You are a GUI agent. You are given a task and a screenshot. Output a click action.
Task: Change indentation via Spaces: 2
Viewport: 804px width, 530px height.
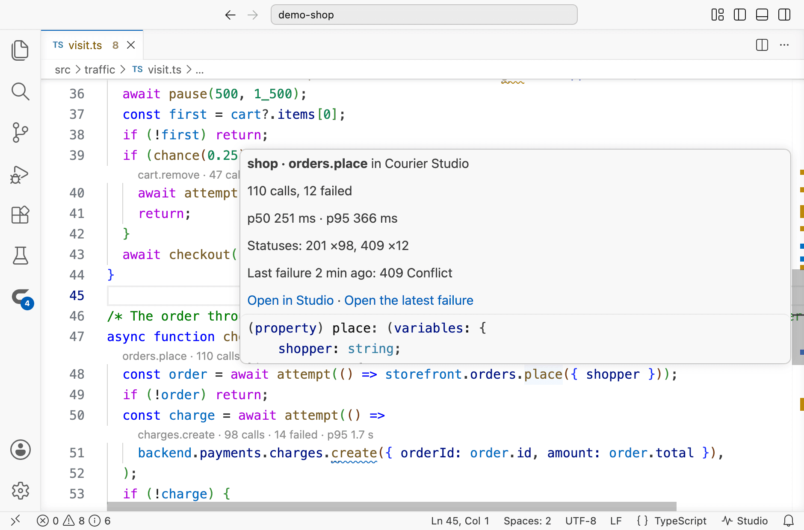pyautogui.click(x=527, y=521)
